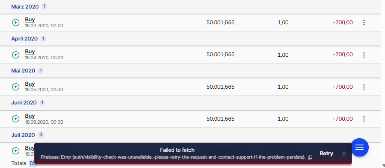This screenshot has height=168, width=385.
Task: Click green arrow icon of 18.06.2020 transaction
Action: (16, 119)
